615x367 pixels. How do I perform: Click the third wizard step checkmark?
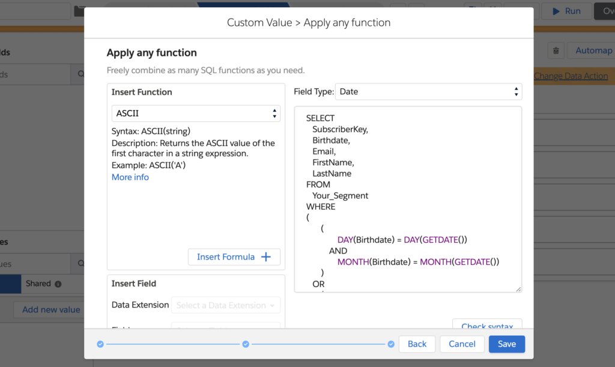(x=391, y=344)
